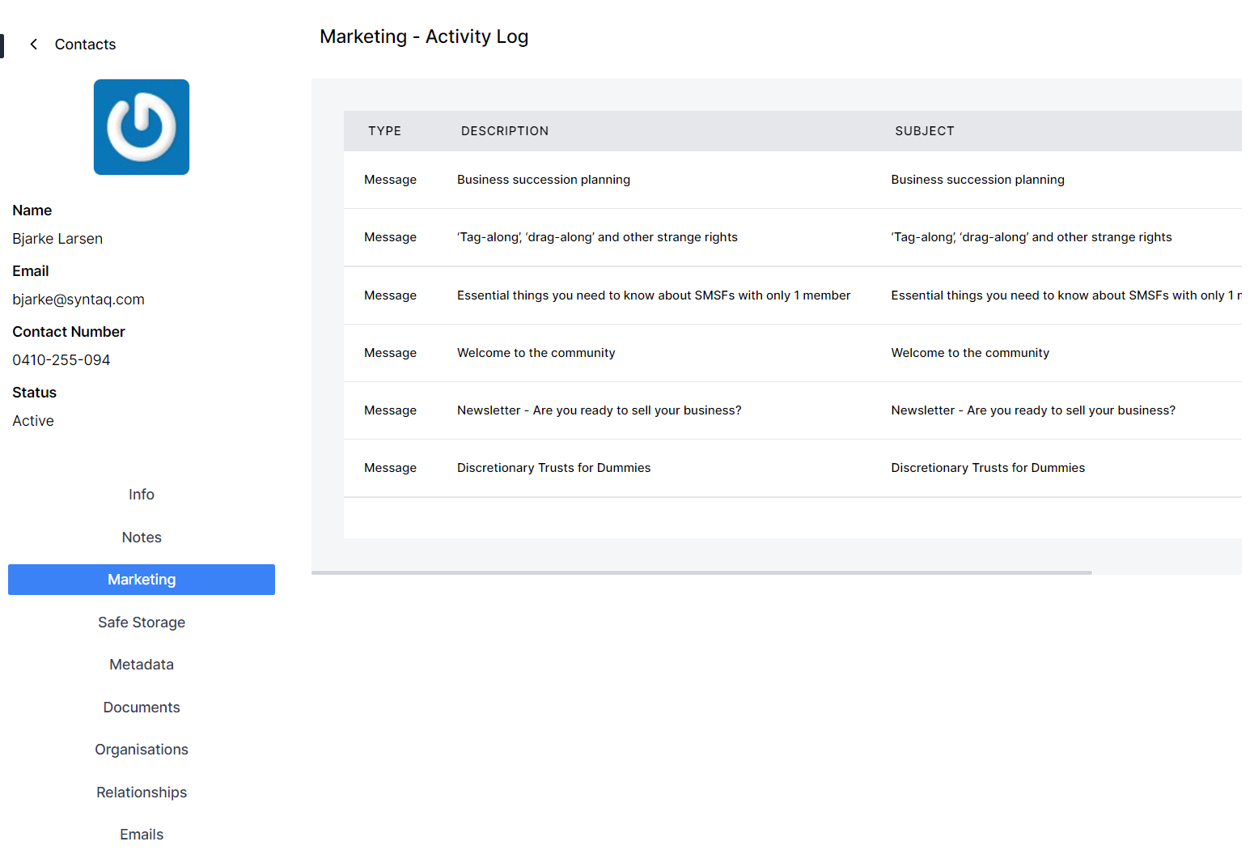
Task: Switch to Safe Storage section
Action: 142,623
